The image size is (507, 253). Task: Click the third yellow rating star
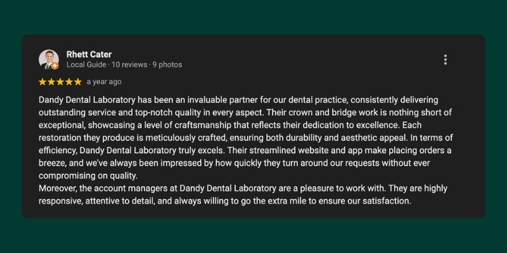tap(60, 82)
